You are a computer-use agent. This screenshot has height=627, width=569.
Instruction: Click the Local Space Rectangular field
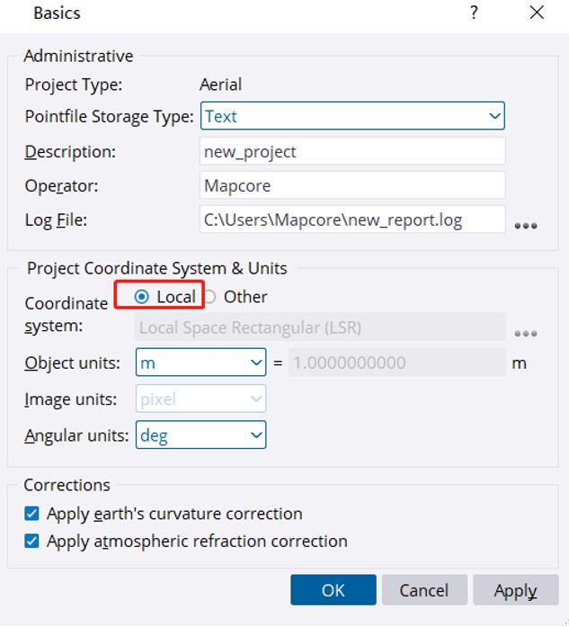pyautogui.click(x=319, y=328)
